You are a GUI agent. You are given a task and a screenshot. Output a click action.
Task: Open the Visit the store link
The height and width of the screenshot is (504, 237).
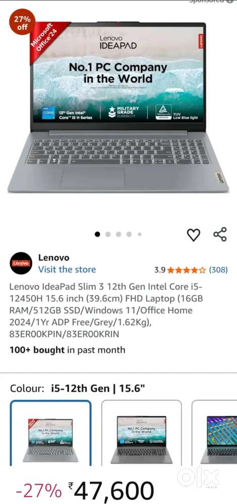pos(67,269)
